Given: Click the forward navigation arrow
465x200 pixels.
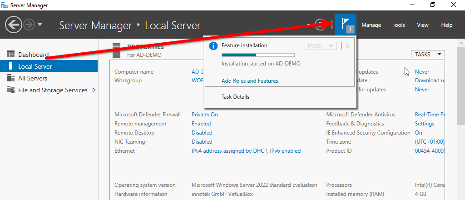Looking at the screenshot, I should (x=29, y=25).
